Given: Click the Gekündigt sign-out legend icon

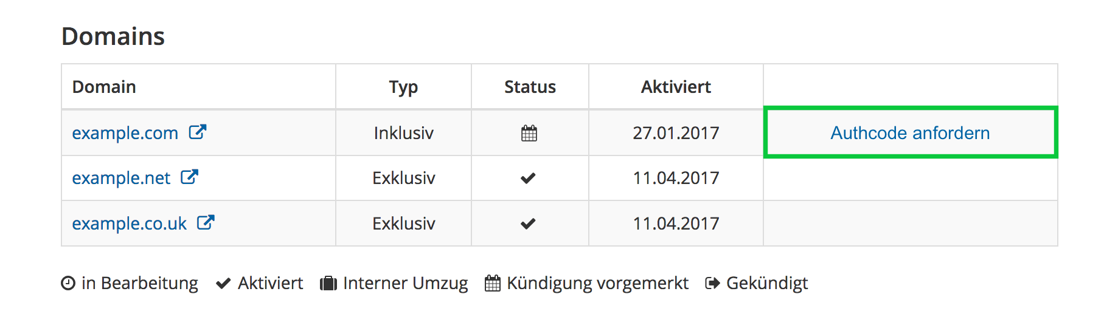Looking at the screenshot, I should tap(712, 283).
